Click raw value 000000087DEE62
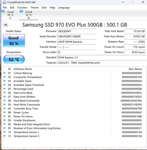Image resolution: width=147 pixels, height=150 pixels. click(132, 97)
